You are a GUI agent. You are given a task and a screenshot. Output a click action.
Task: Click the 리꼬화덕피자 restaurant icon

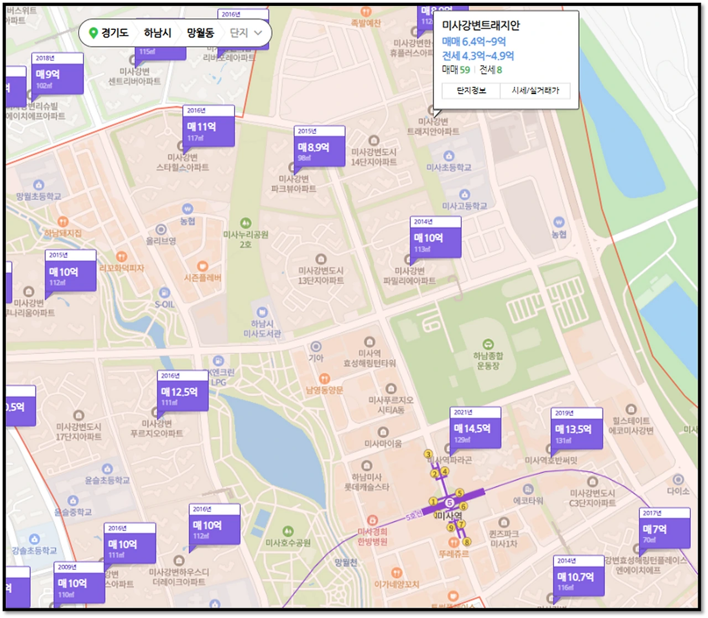[122, 256]
